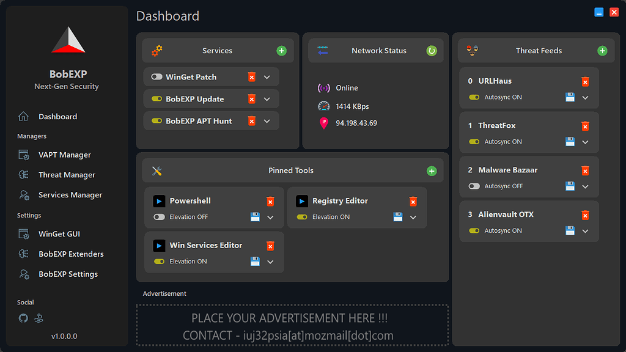This screenshot has height=352, width=626.
Task: Enable Elevation for Powershell
Action: click(160, 217)
